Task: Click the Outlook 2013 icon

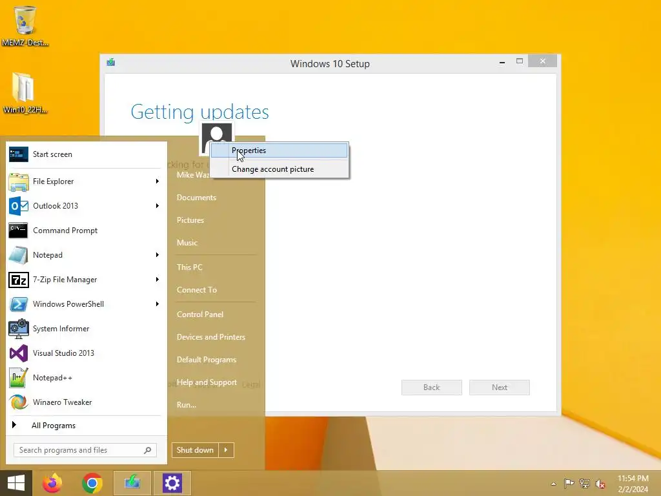Action: pyautogui.click(x=19, y=206)
